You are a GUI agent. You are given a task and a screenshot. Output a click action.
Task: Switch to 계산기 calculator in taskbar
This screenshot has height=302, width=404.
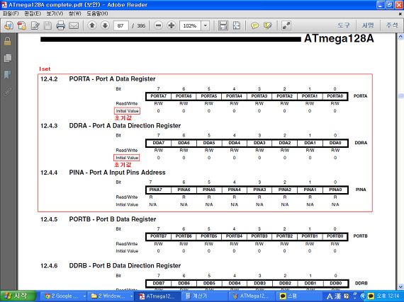[x=204, y=296]
